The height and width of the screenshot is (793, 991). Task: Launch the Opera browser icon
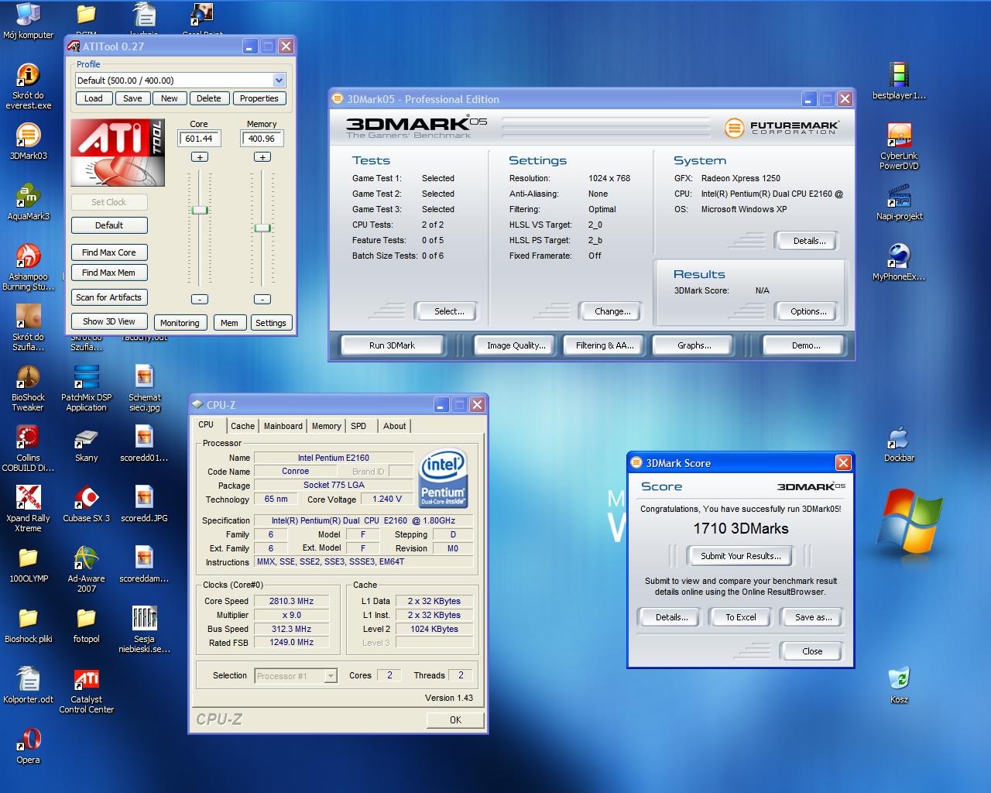pos(28,745)
